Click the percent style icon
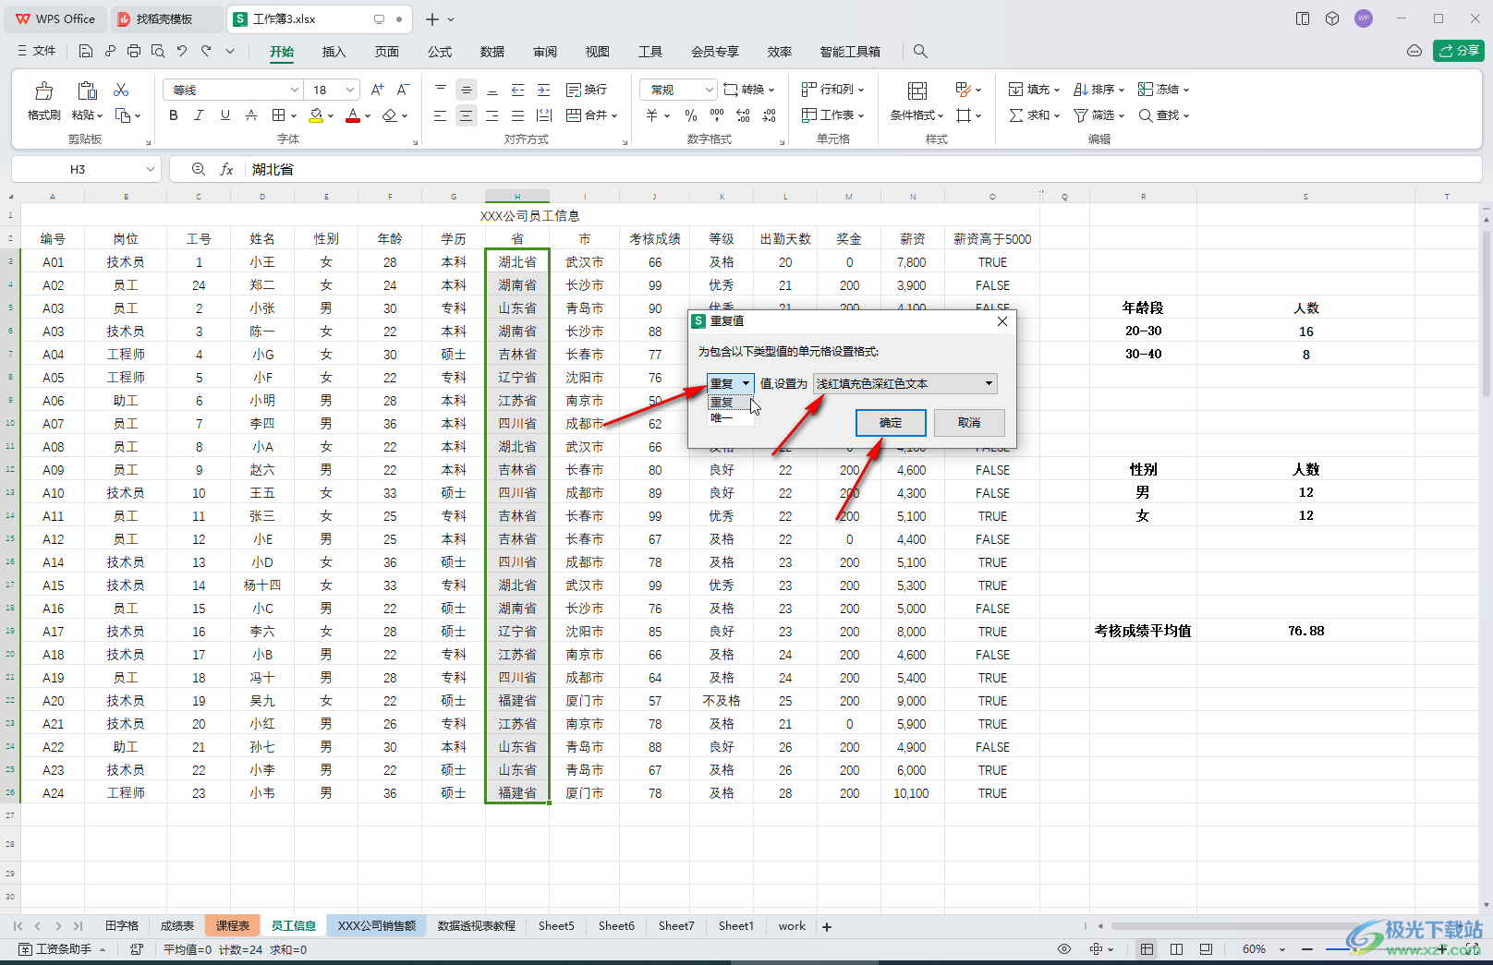 coord(691,115)
